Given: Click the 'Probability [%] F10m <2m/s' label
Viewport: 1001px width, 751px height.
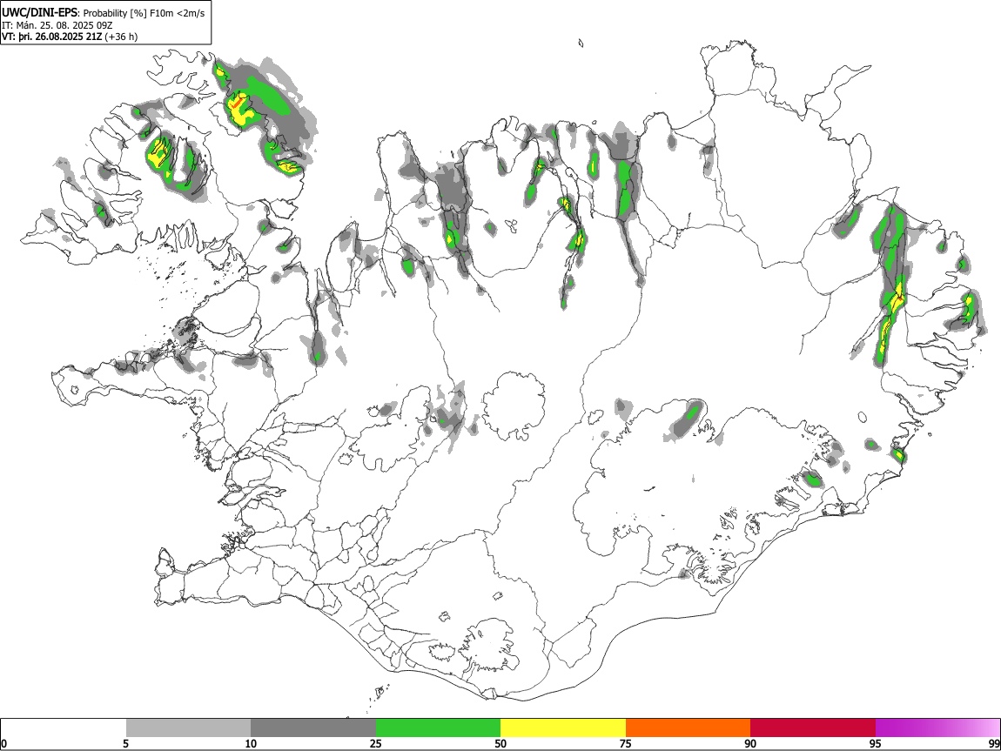Looking at the screenshot, I should click(x=144, y=13).
